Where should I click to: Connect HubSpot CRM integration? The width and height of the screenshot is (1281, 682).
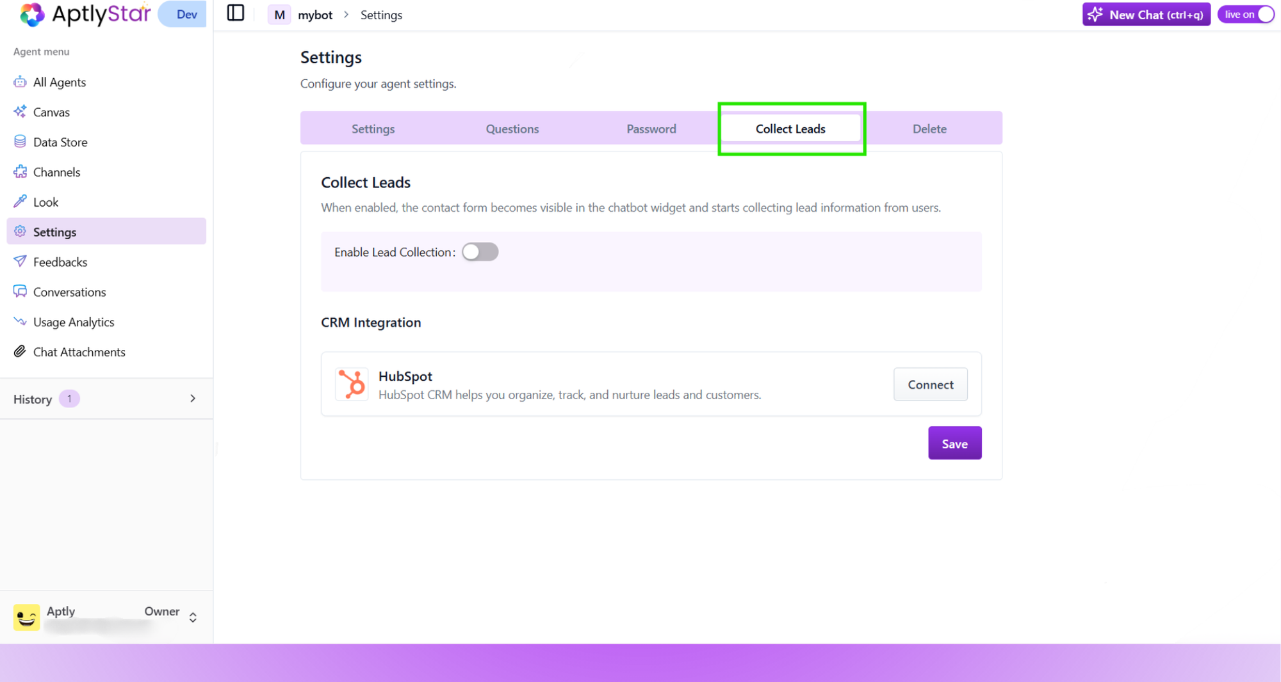click(930, 384)
